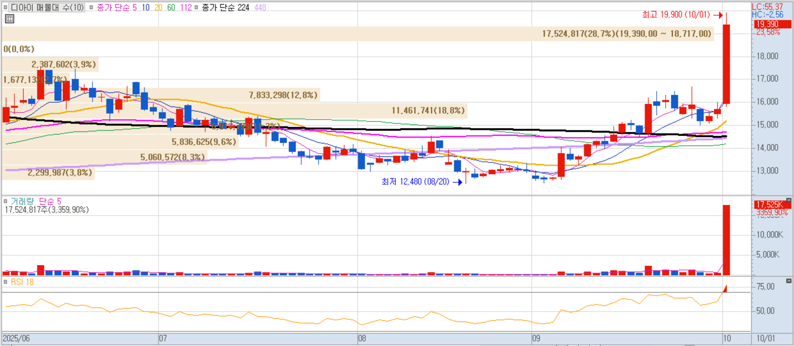Click the 17,000 price axis label
The height and width of the screenshot is (346, 794).
pos(767,79)
